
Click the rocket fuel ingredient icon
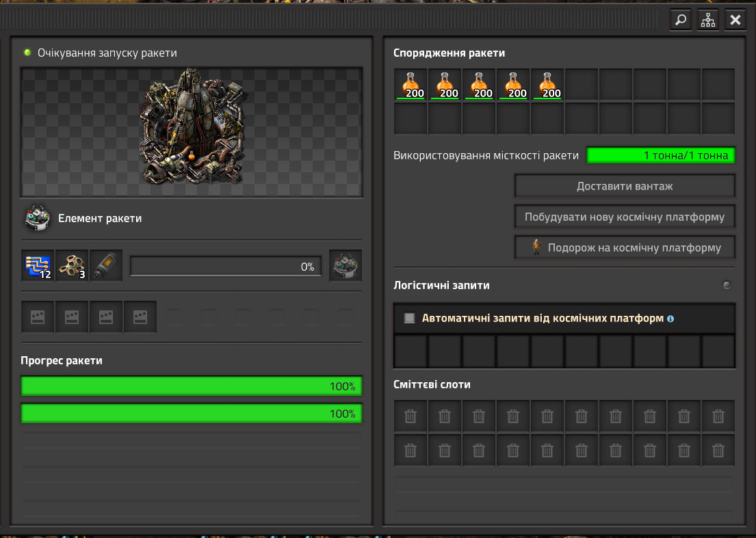coord(106,266)
